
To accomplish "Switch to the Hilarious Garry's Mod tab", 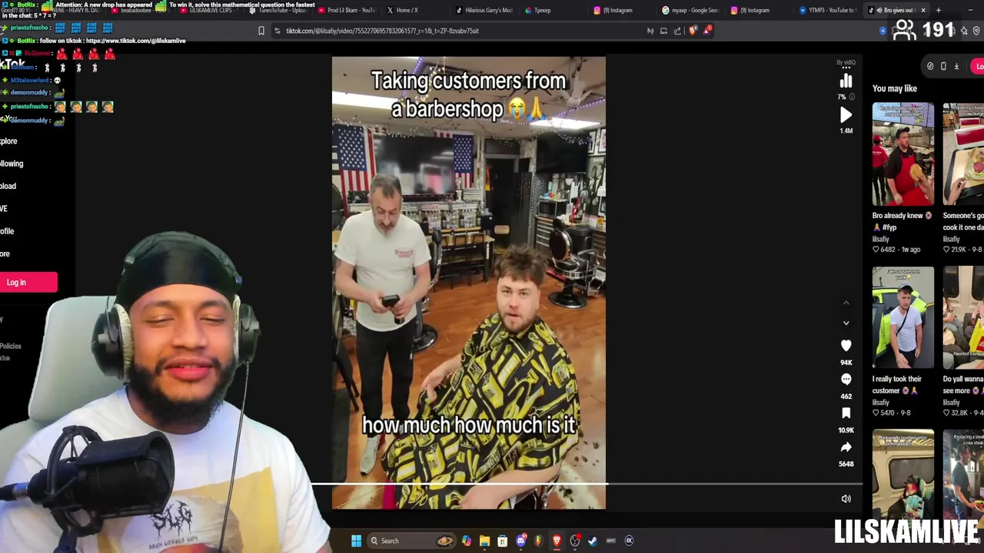I will (x=484, y=10).
